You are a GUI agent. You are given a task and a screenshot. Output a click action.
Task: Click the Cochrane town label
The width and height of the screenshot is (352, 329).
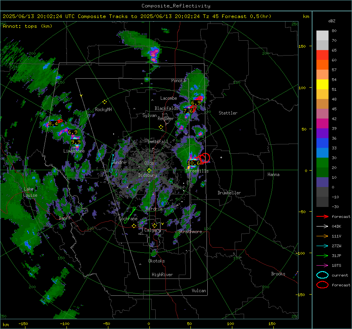click(128, 219)
